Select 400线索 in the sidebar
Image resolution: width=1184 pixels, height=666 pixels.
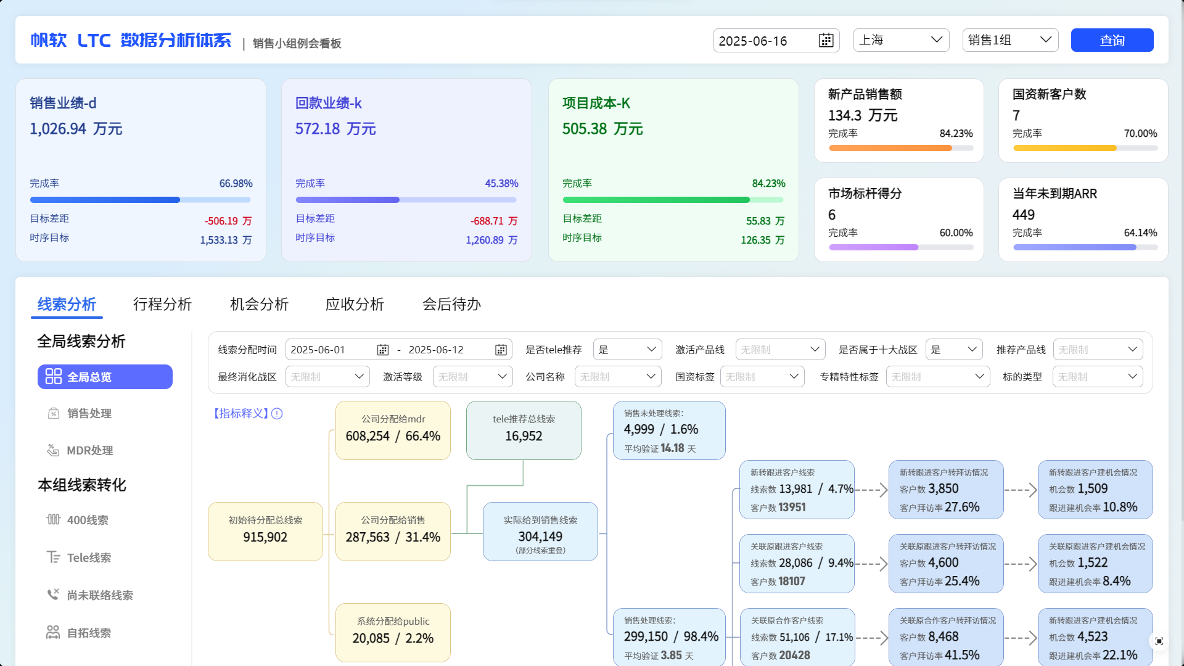tap(87, 520)
